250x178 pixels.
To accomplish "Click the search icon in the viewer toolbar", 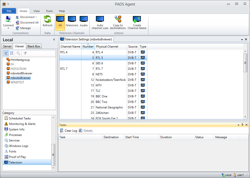I will tap(18, 53).
